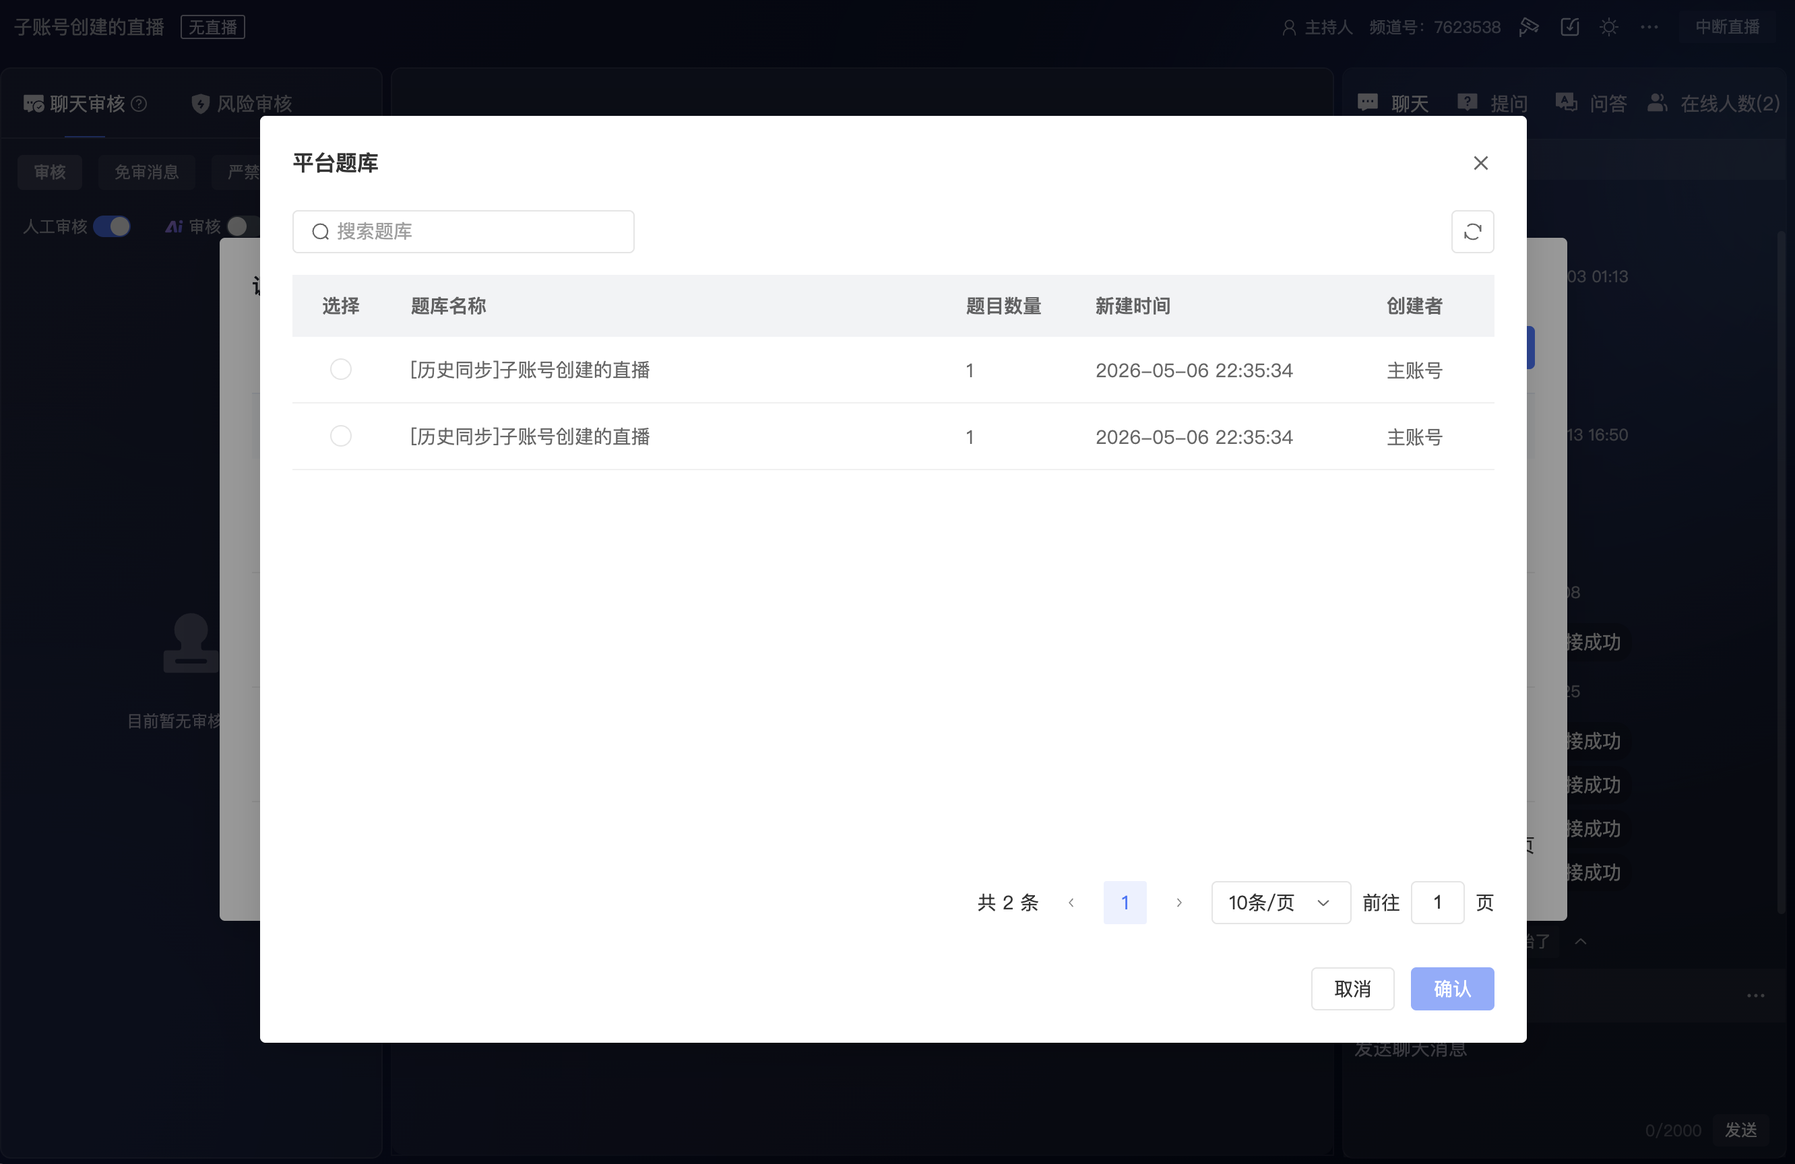Toggle the AI 审核 switch
Image resolution: width=1795 pixels, height=1164 pixels.
click(243, 226)
